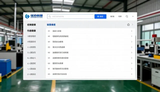Click the blue panel title above the list
This screenshot has height=92, width=160.
(51, 25)
